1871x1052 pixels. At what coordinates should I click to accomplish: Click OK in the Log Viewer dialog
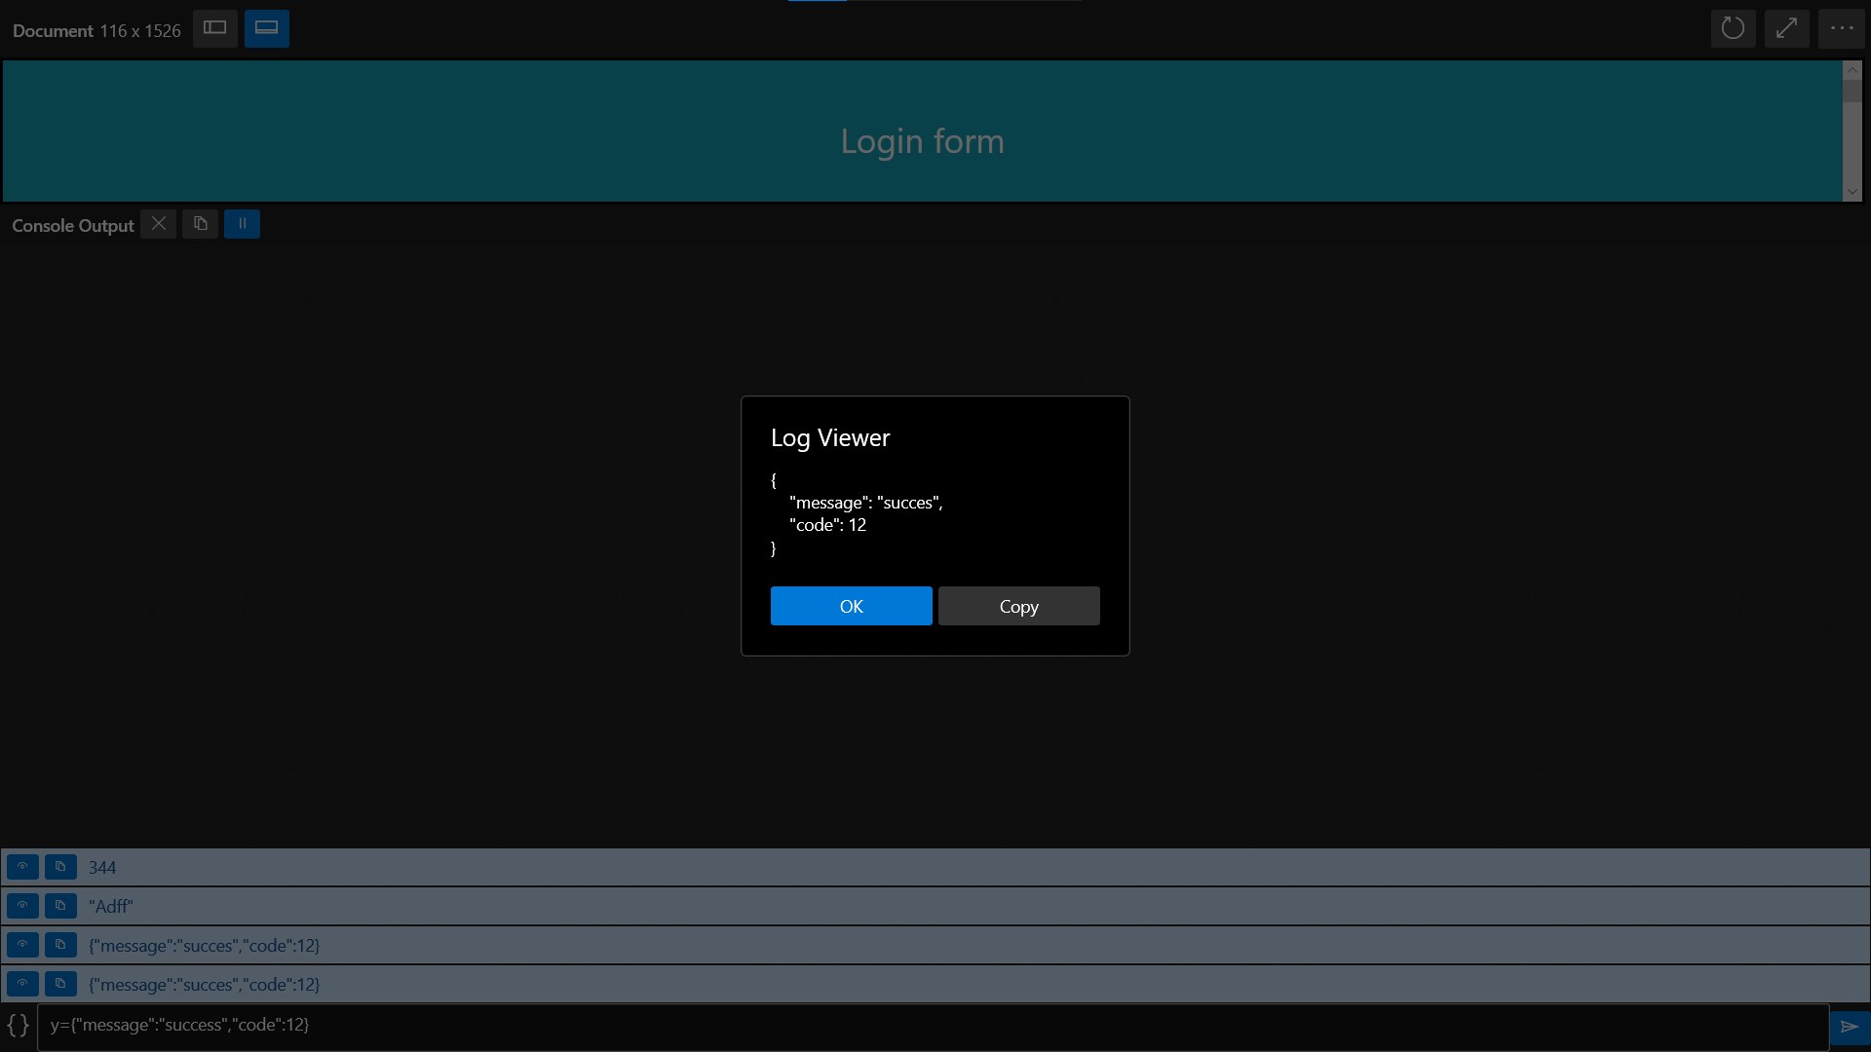tap(851, 606)
